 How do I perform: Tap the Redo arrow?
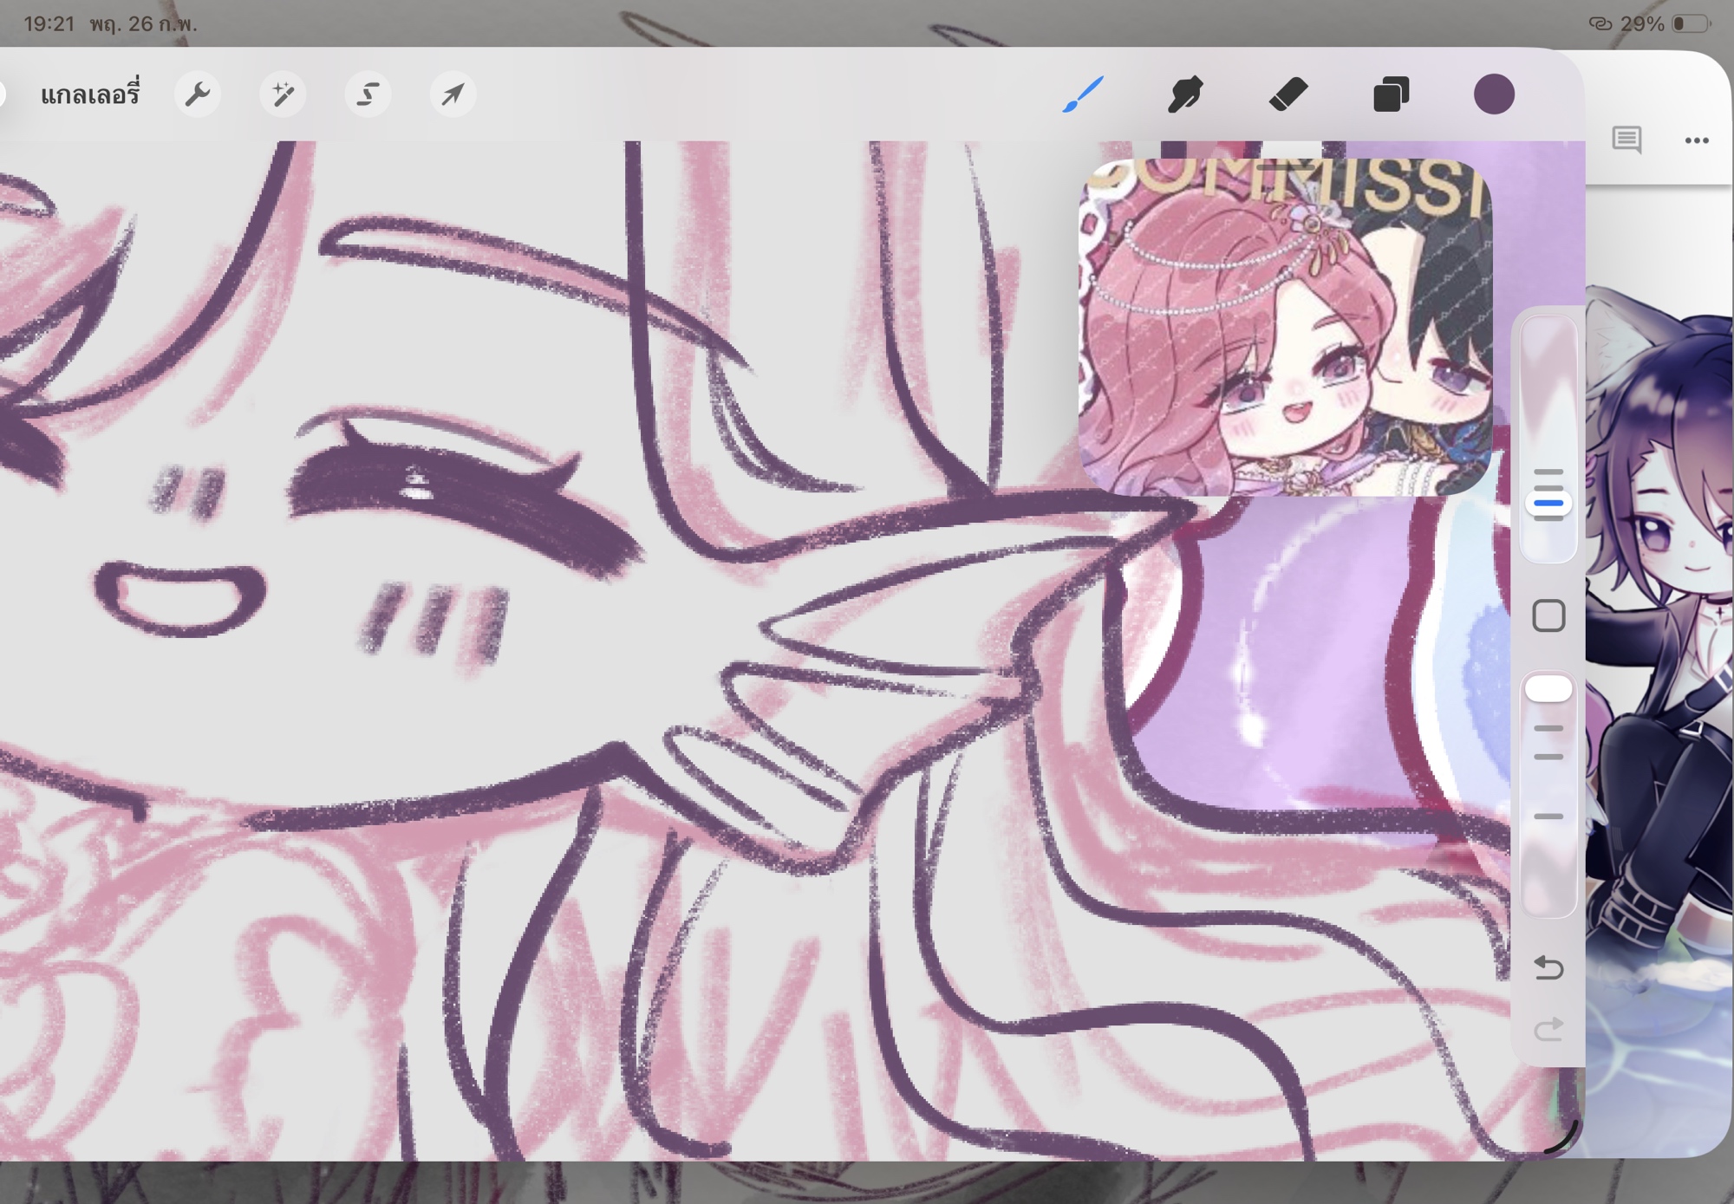[1548, 1030]
